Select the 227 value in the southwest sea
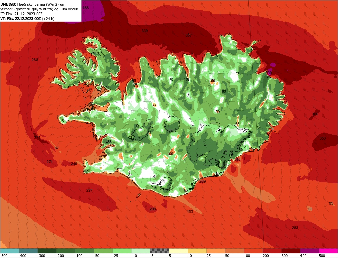The height and width of the screenshot is (258, 338). click(x=89, y=190)
